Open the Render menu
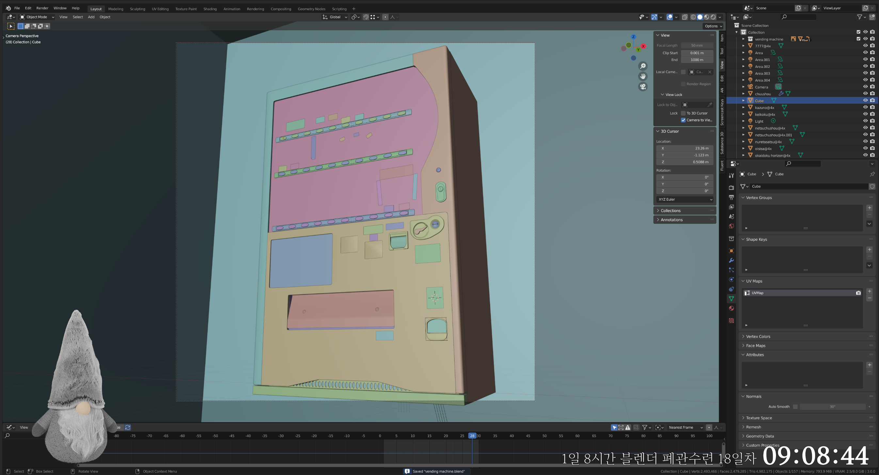This screenshot has height=475, width=879. pos(42,8)
